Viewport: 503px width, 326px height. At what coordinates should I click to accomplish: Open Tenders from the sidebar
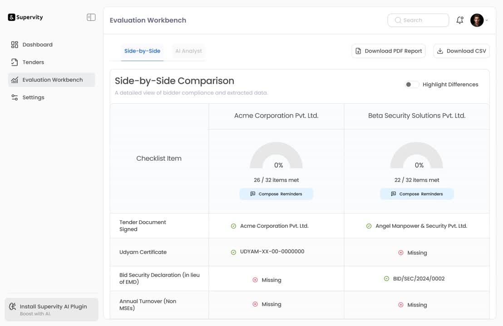[x=51, y=62]
